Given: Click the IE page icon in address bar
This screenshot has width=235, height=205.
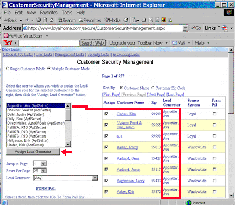Looking at the screenshot, I should [x=25, y=28].
